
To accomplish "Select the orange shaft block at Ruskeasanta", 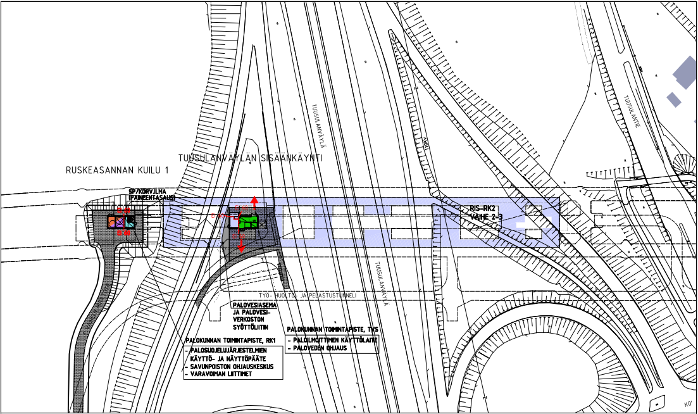I will click(x=112, y=222).
